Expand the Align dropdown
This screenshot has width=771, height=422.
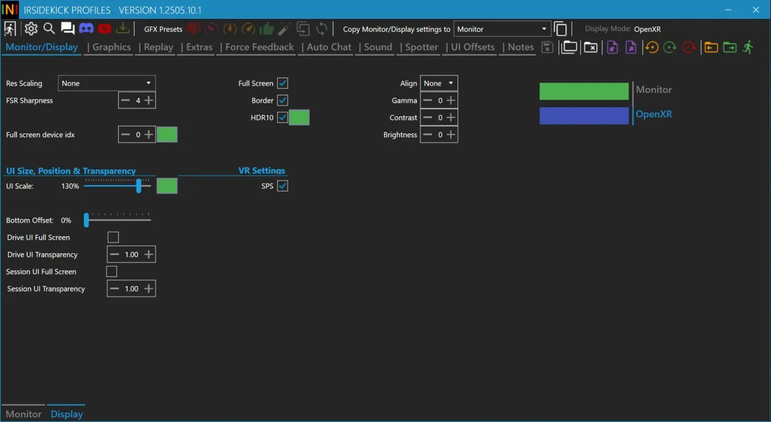439,83
